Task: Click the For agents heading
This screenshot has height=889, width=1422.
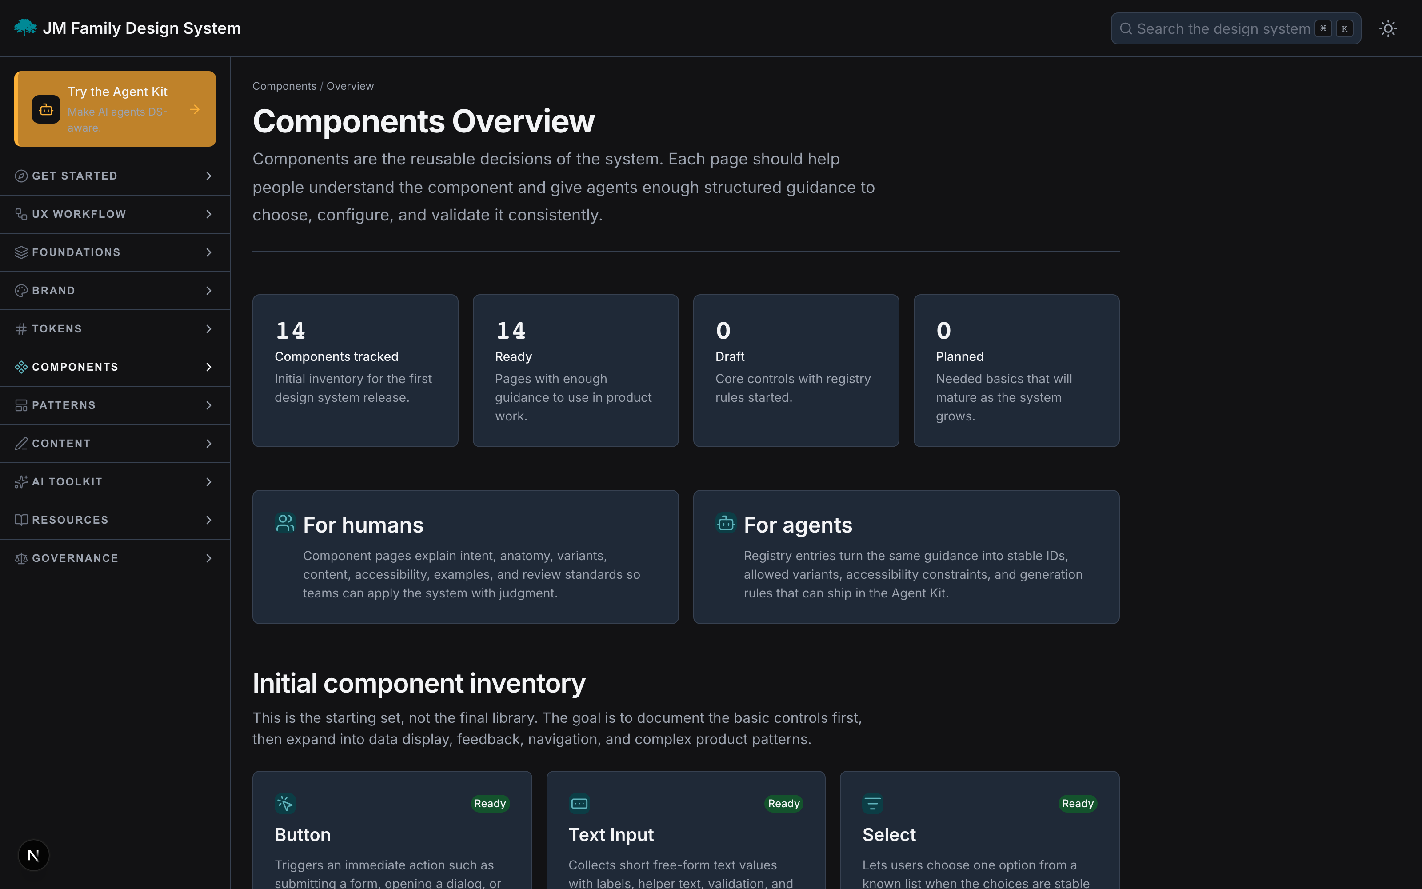Action: tap(798, 525)
